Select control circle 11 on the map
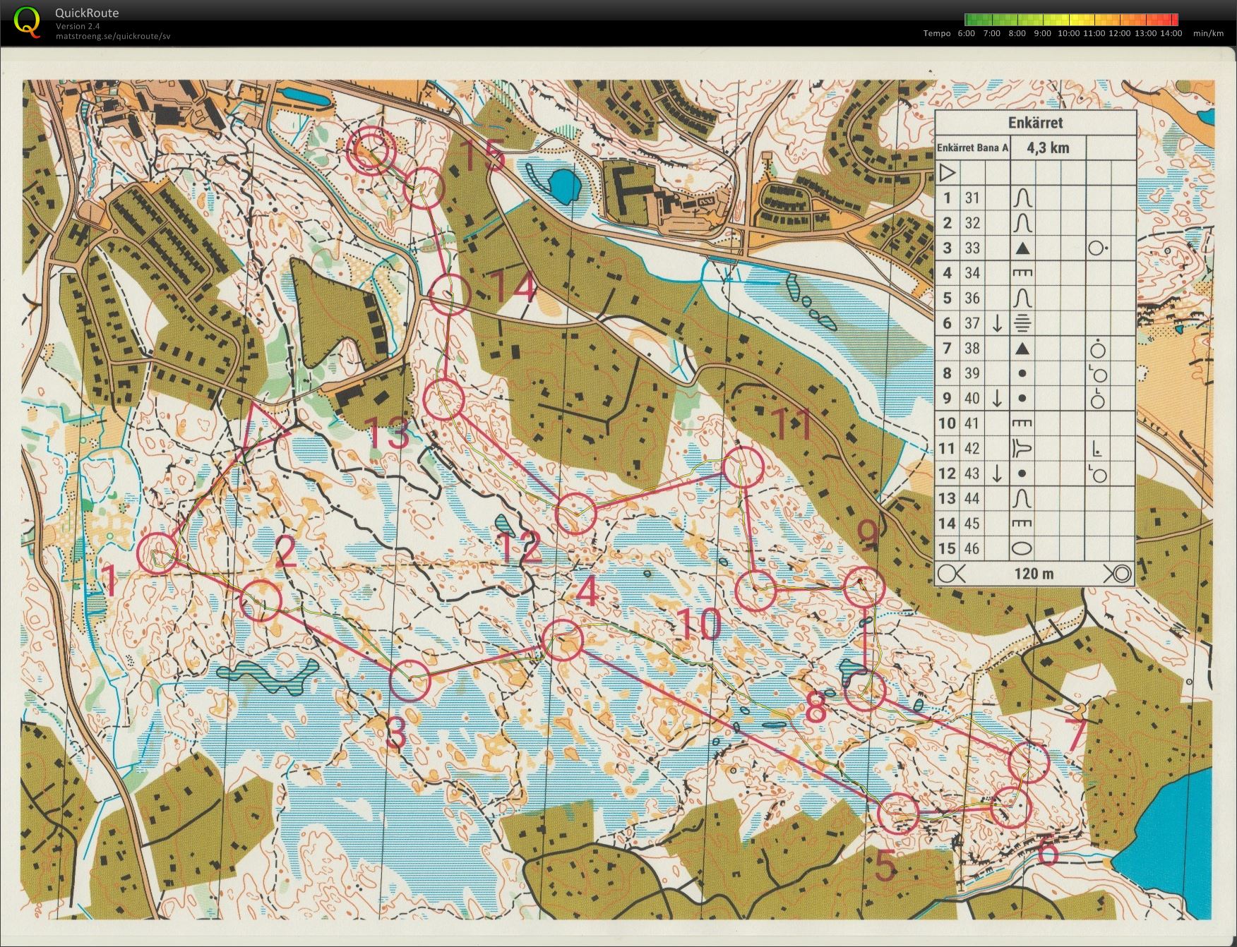This screenshot has width=1237, height=947. pos(743,467)
